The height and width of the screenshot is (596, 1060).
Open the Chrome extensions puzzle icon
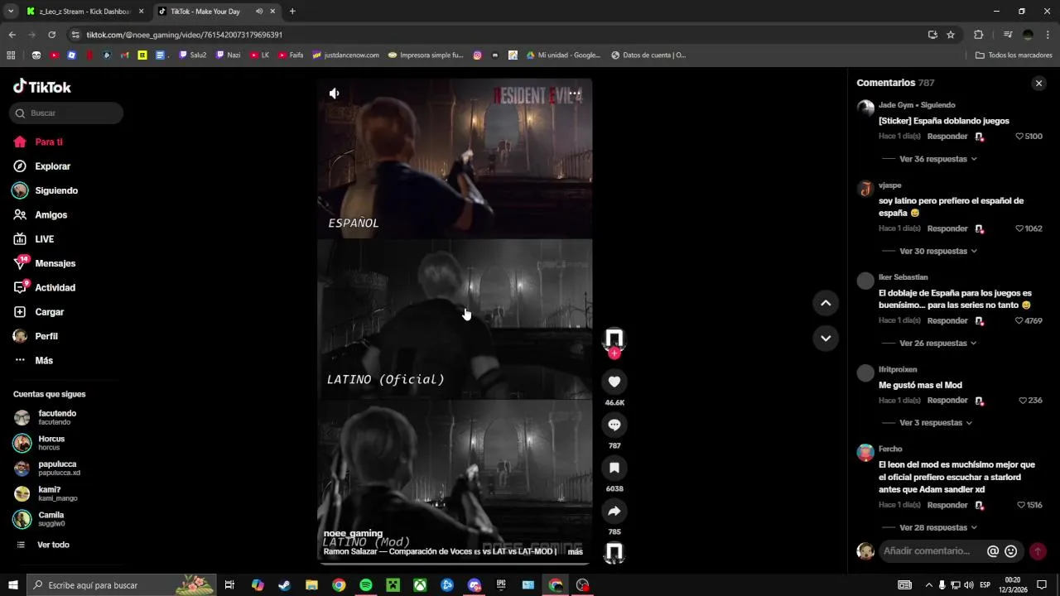978,35
